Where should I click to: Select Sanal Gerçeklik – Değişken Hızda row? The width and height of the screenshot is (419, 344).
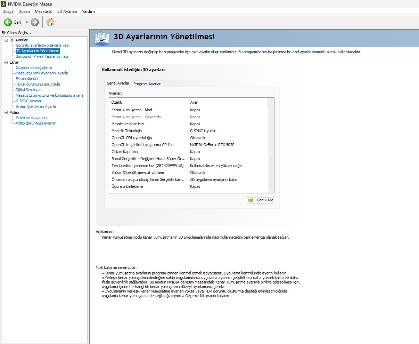189,159
